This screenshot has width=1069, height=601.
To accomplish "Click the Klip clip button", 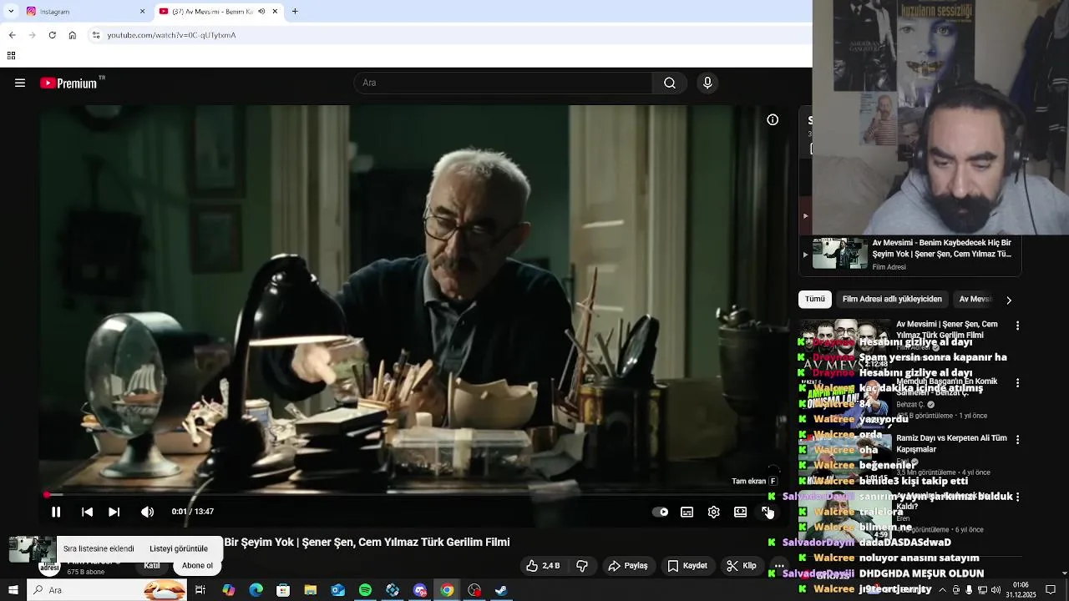I will tap(741, 565).
